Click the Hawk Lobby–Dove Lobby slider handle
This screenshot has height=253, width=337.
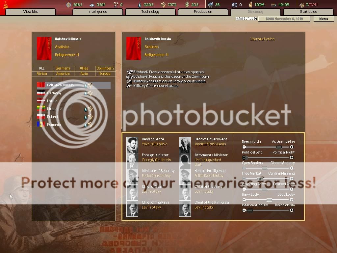pyautogui.click(x=269, y=200)
